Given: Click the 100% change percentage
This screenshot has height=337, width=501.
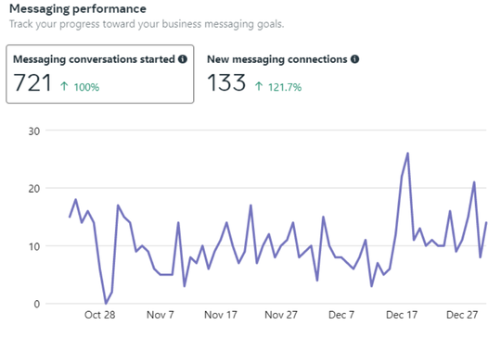Looking at the screenshot, I should [86, 87].
